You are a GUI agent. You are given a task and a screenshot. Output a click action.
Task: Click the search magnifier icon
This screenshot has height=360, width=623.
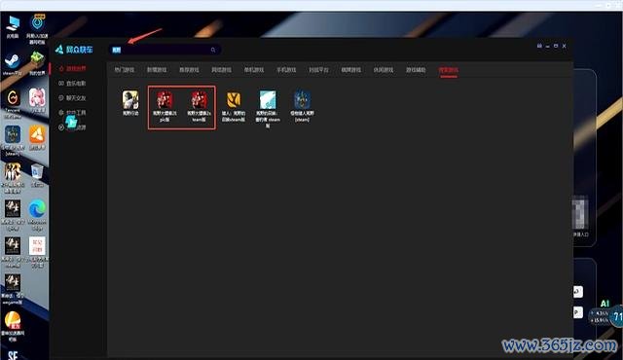[213, 50]
